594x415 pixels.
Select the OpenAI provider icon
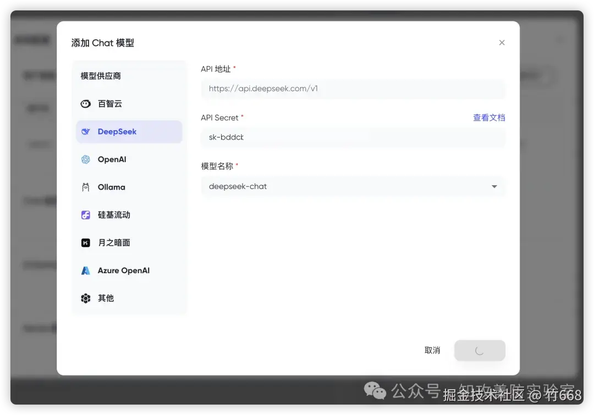click(x=85, y=159)
